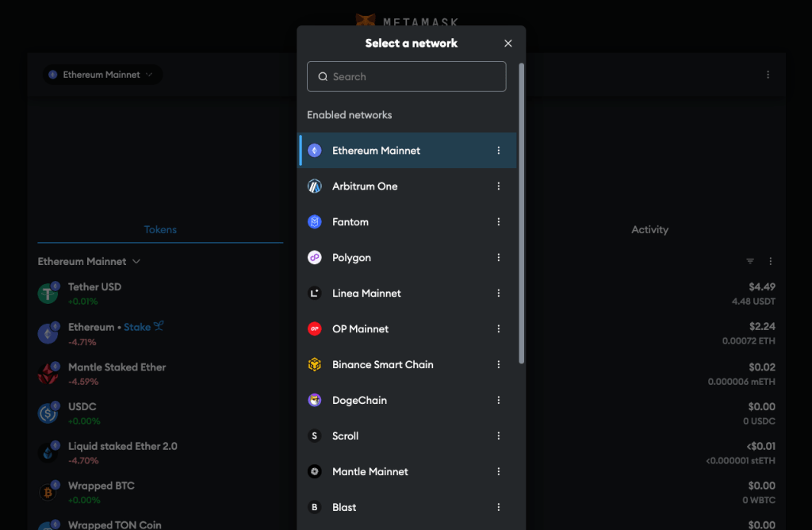Open the token sort filter icon
This screenshot has height=530, width=812.
(750, 261)
